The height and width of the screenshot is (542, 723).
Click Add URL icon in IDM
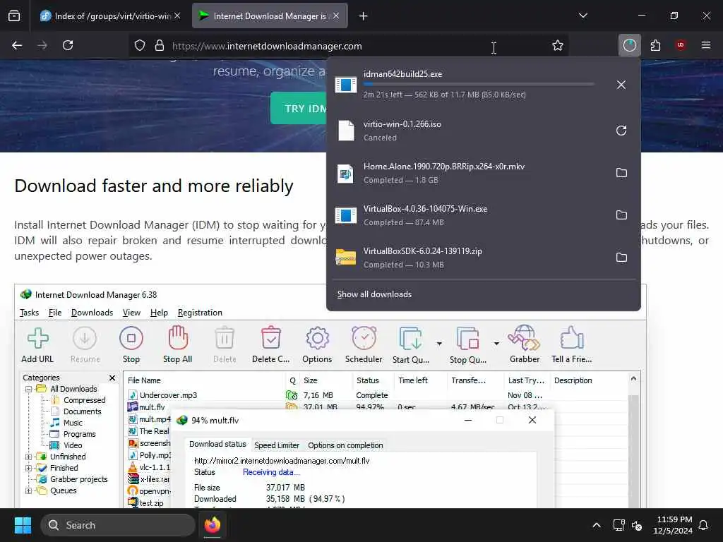[38, 344]
